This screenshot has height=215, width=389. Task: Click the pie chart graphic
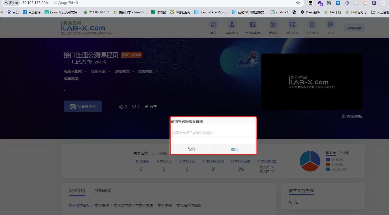tap(310, 161)
